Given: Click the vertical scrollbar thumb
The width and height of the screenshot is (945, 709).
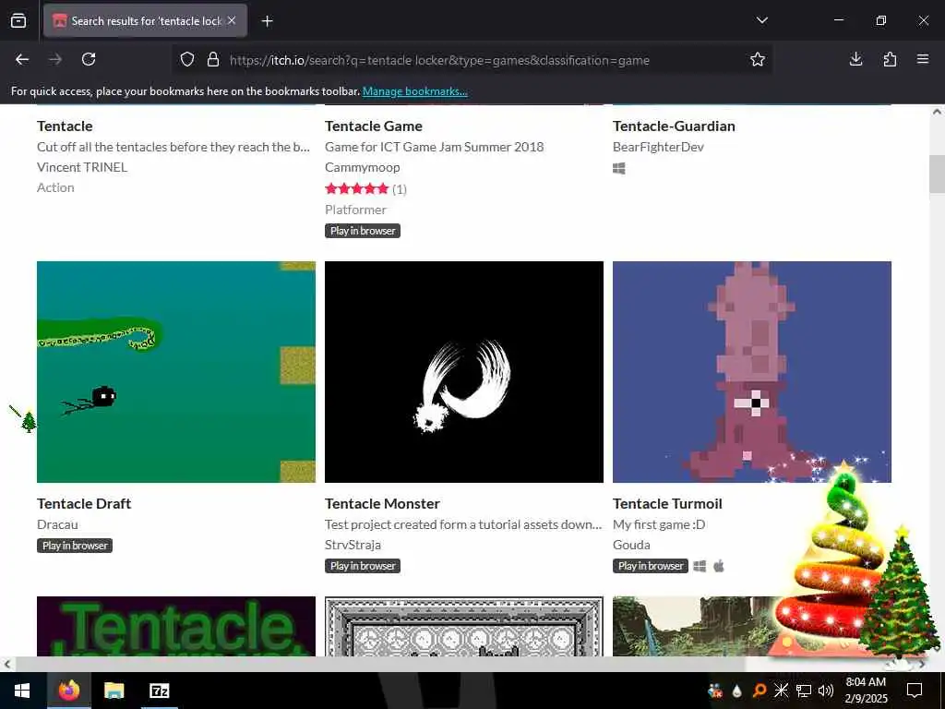Looking at the screenshot, I should click(937, 174).
